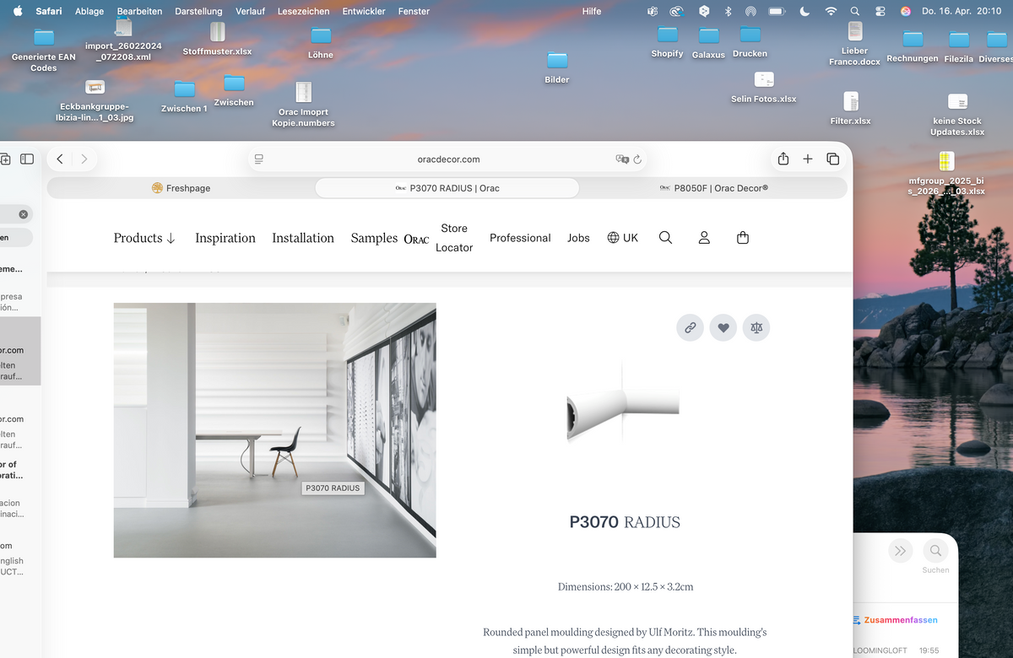
Task: Open the Bearbeiten menu
Action: tap(140, 11)
